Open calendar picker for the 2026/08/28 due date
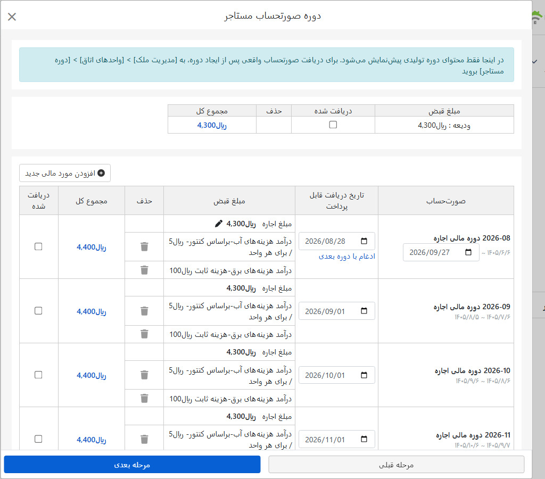 [364, 241]
